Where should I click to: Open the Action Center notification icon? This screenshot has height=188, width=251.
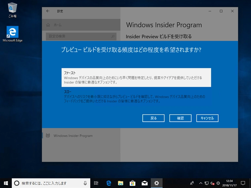tap(243, 183)
